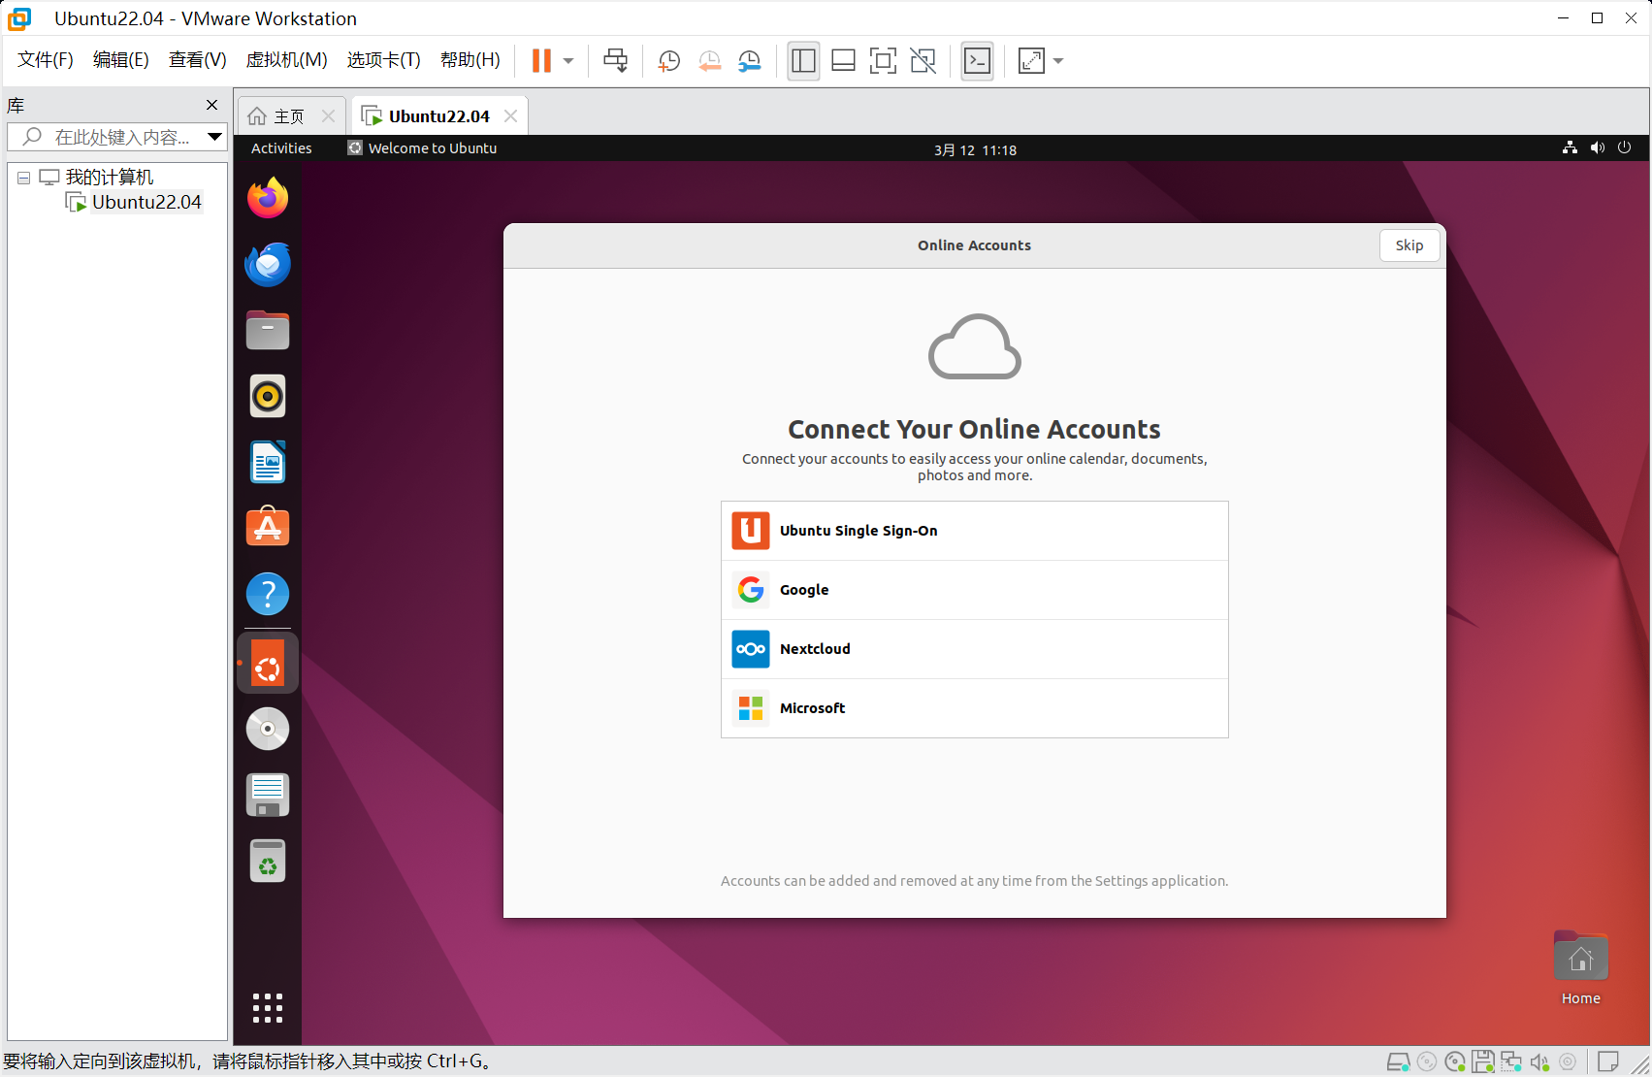The width and height of the screenshot is (1652, 1077).
Task: Open Thunderbird mail in the dock
Action: point(268,264)
